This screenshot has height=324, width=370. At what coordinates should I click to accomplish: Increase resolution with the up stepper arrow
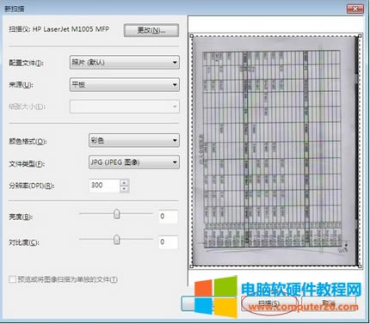tap(125, 182)
